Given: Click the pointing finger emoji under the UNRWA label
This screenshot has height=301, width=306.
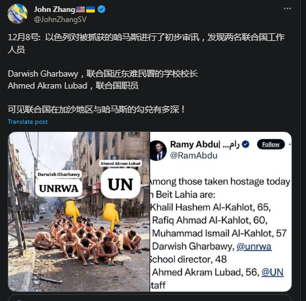Looking at the screenshot, I should (73, 212).
